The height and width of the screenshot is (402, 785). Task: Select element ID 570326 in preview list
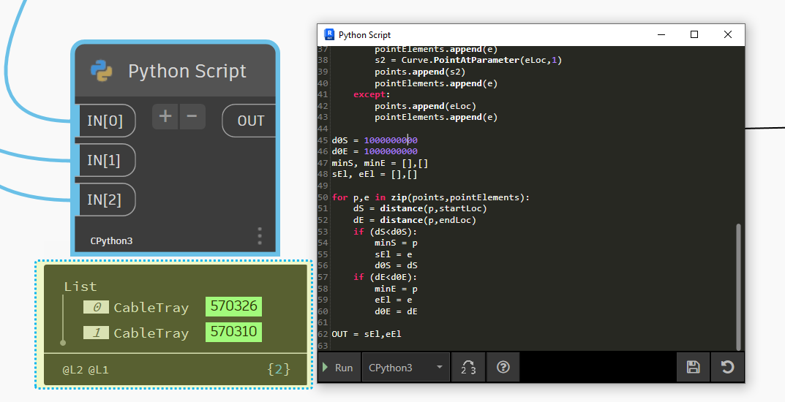pyautogui.click(x=233, y=307)
